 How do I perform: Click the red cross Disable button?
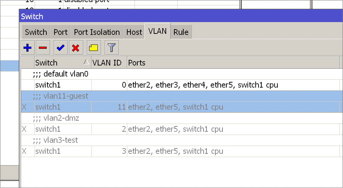(76, 47)
